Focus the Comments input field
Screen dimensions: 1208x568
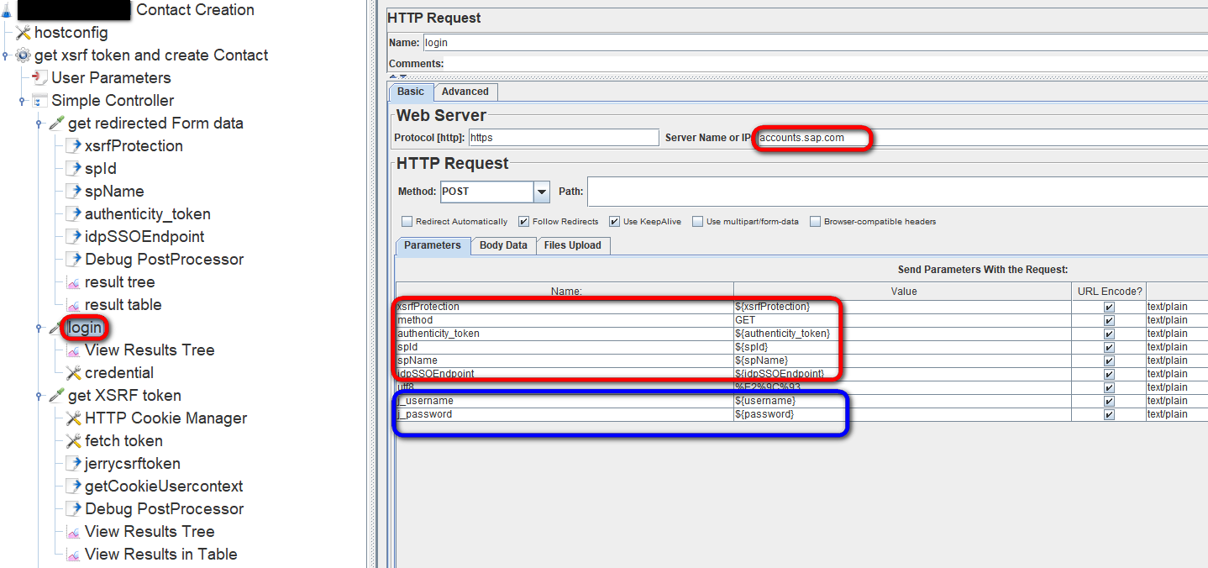pyautogui.click(x=827, y=64)
